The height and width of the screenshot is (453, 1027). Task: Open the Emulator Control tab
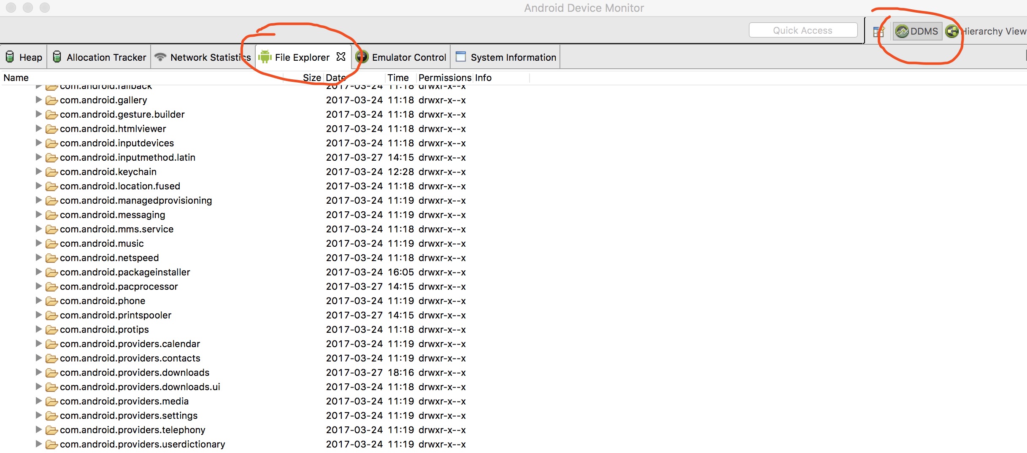click(401, 57)
